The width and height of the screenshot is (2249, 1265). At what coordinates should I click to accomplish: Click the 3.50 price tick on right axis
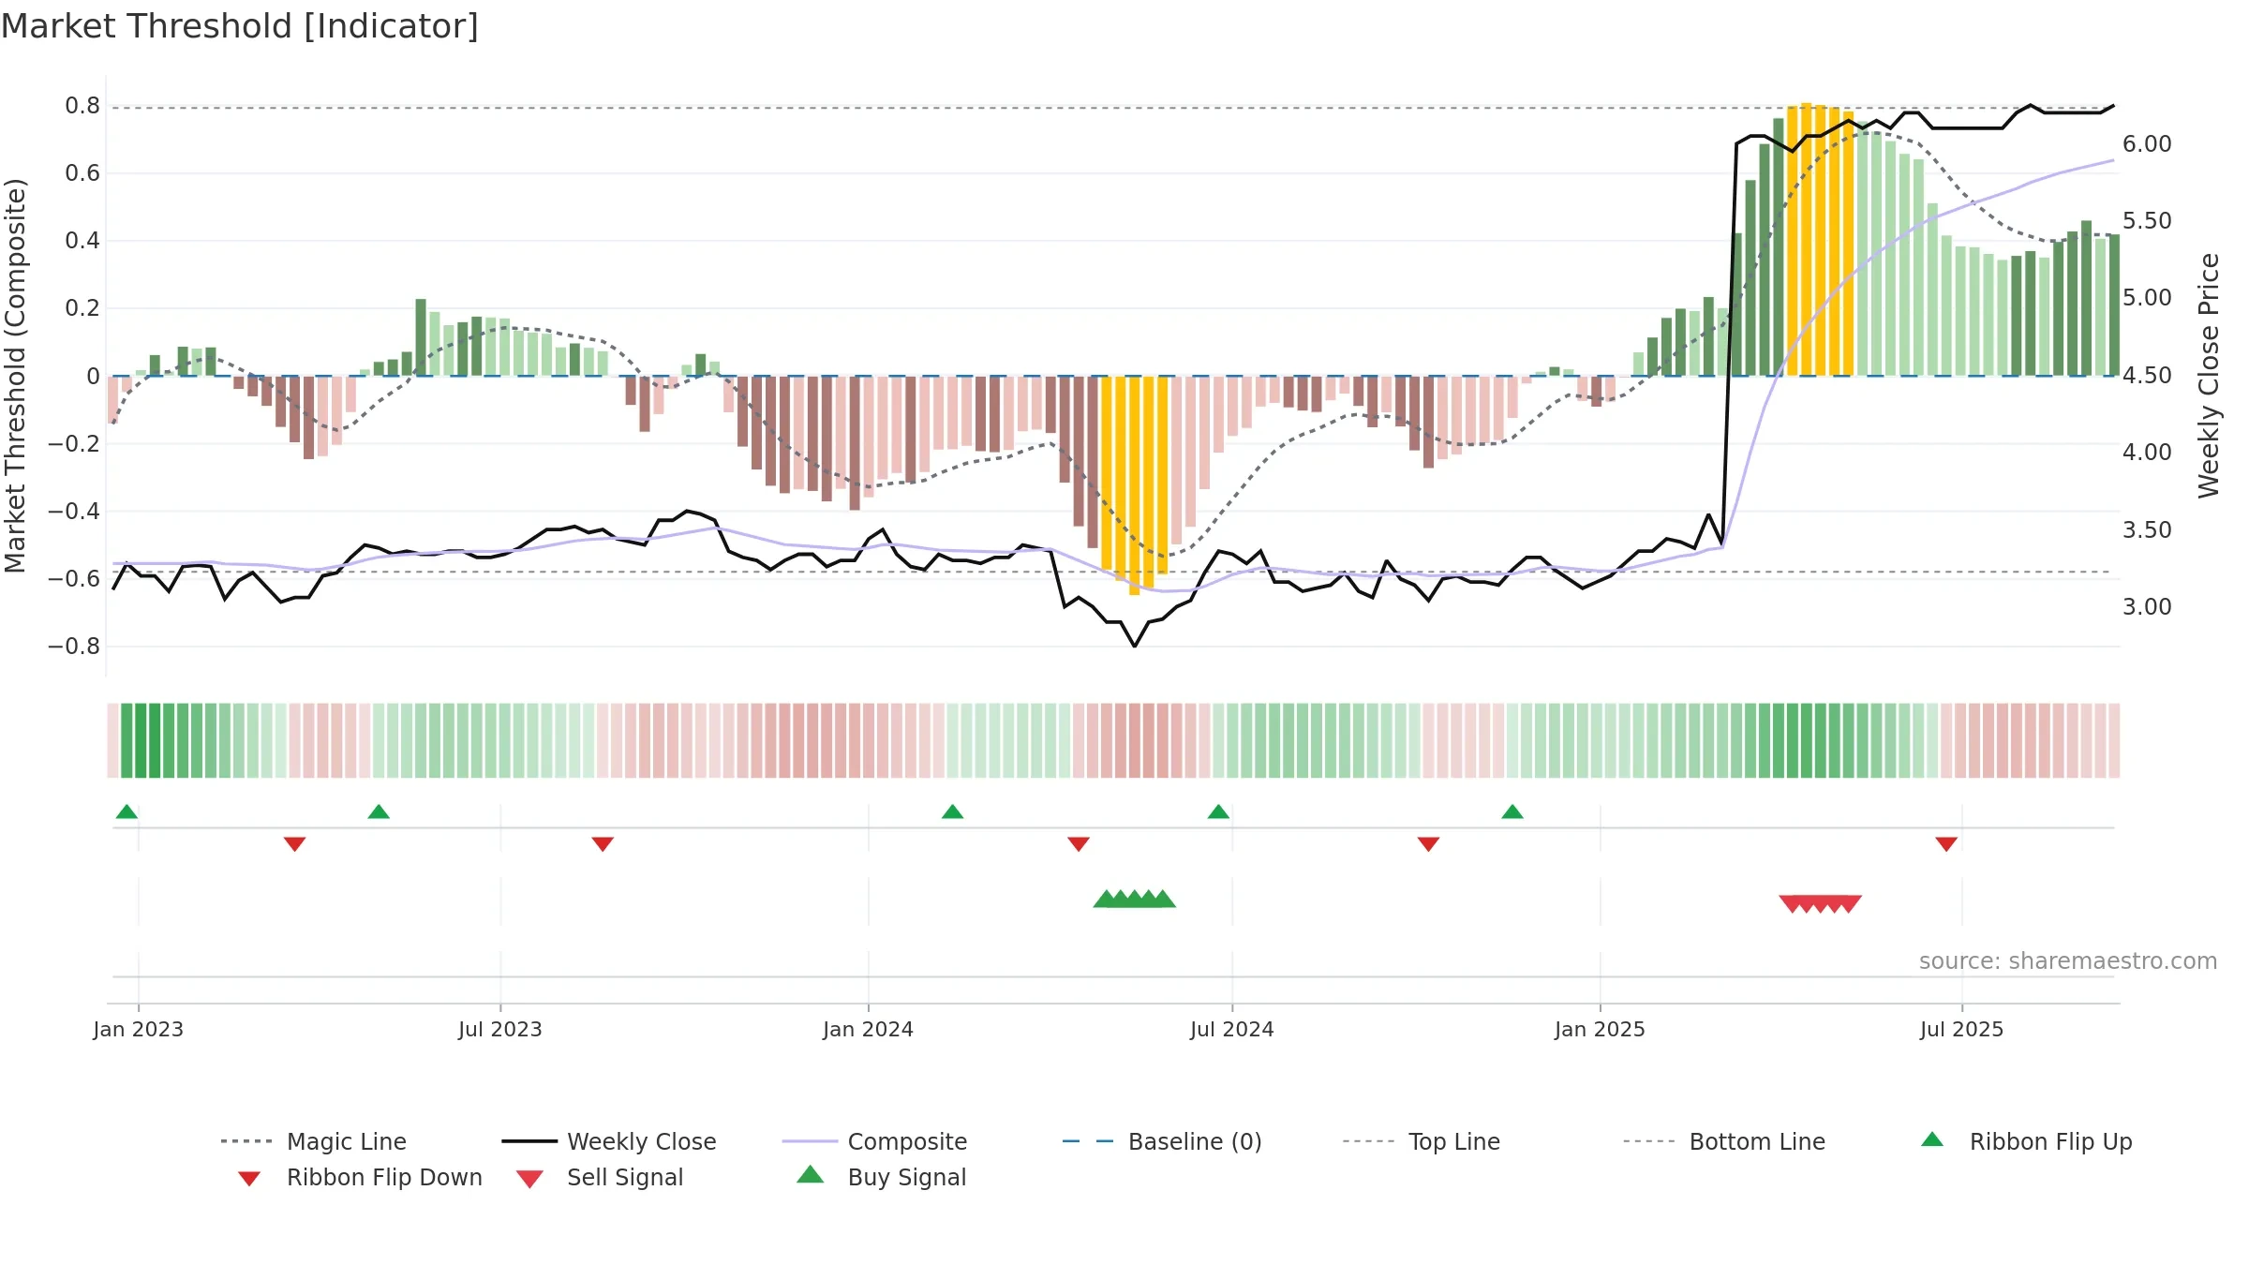(x=2148, y=530)
